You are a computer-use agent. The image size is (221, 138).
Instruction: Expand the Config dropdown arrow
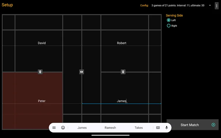coord(210,5)
